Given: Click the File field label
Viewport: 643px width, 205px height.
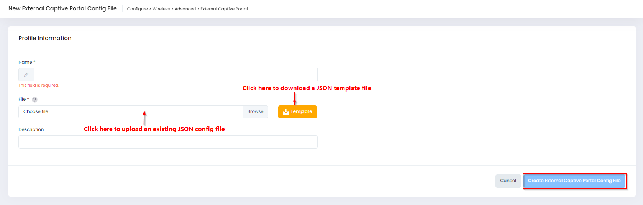Looking at the screenshot, I should tap(22, 99).
